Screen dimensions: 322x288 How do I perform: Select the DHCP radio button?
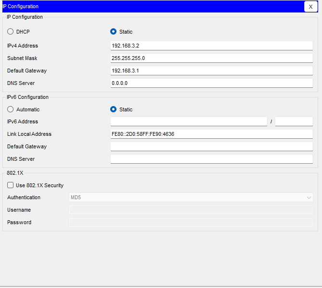pyautogui.click(x=10, y=32)
